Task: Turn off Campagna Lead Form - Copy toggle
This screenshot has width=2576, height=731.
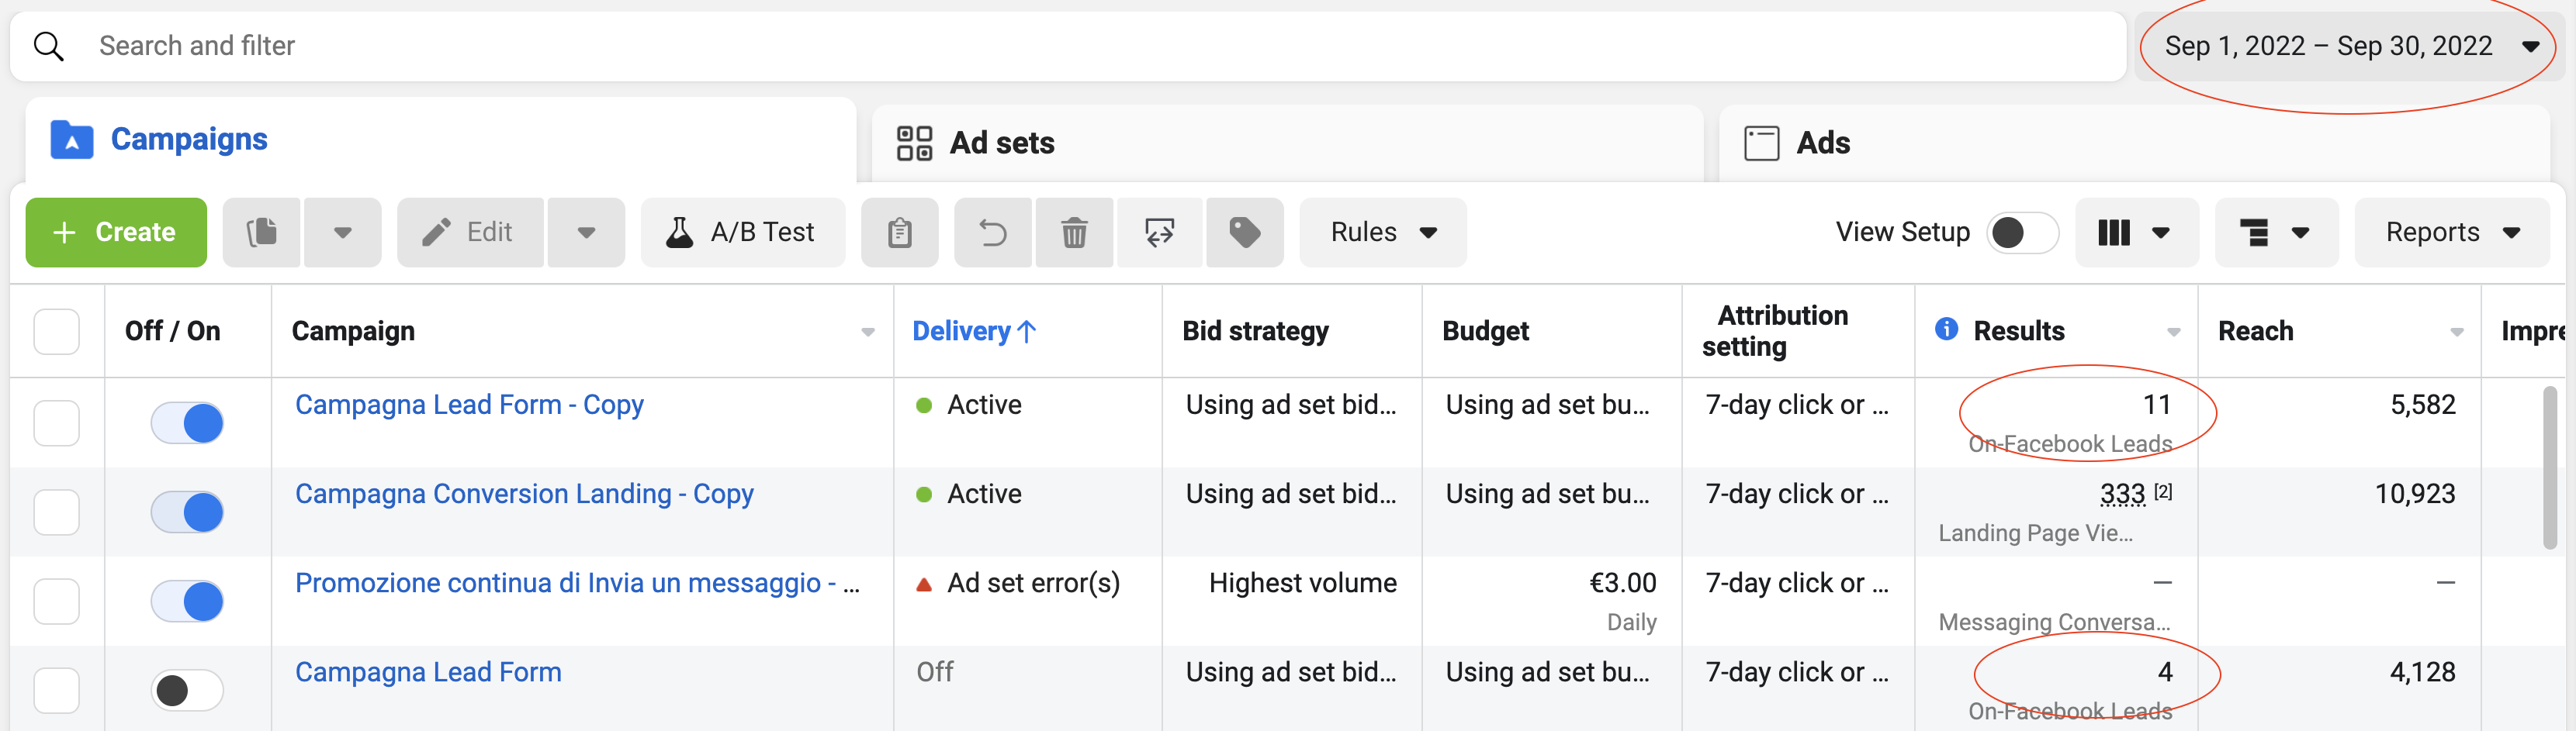Action: pyautogui.click(x=187, y=422)
